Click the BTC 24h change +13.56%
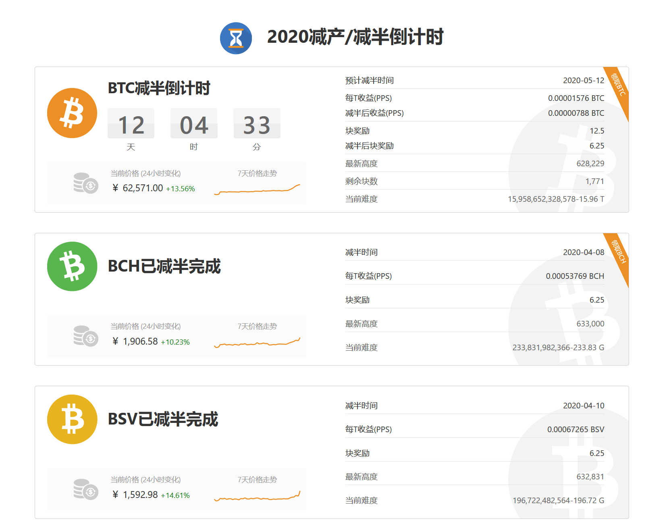The height and width of the screenshot is (527, 646). (x=180, y=189)
